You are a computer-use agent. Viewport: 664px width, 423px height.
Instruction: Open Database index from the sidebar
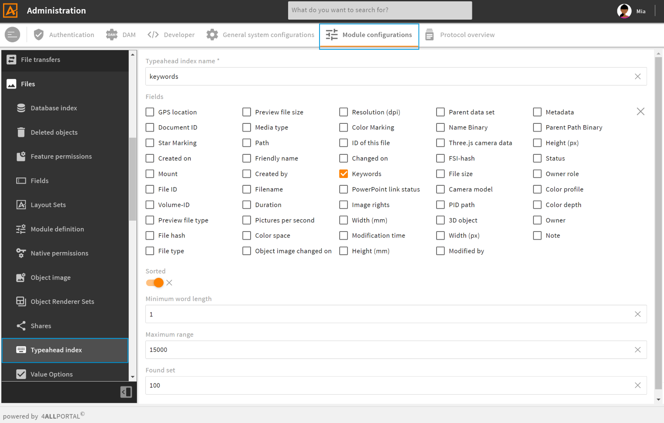[53, 108]
